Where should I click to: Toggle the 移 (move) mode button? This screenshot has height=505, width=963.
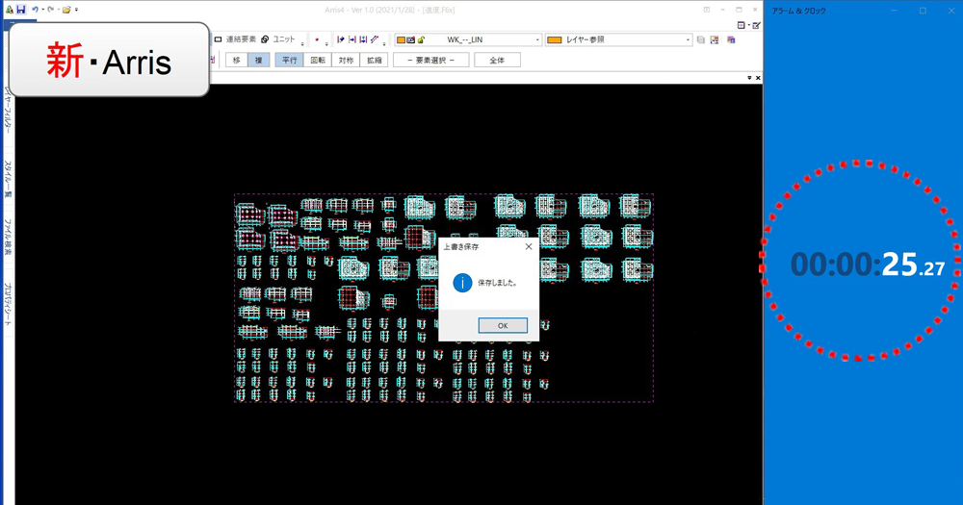(236, 60)
